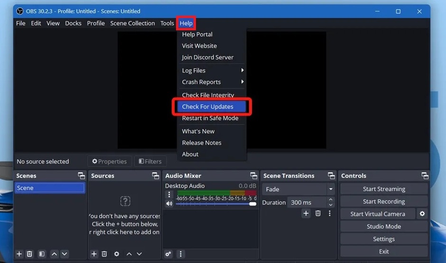Expand Log Files submenu
Viewport: 446px width, 263px height.
pyautogui.click(x=212, y=71)
